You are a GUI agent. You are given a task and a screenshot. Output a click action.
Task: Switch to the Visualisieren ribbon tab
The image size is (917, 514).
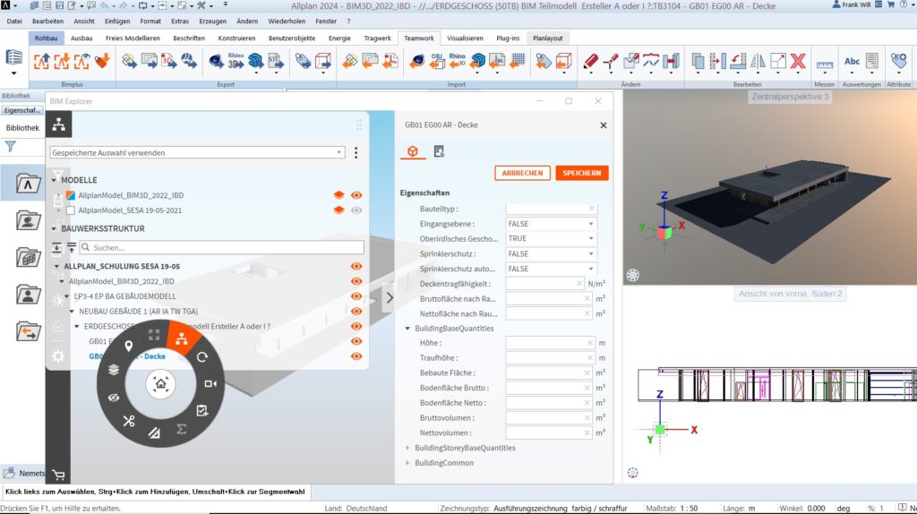pos(465,39)
